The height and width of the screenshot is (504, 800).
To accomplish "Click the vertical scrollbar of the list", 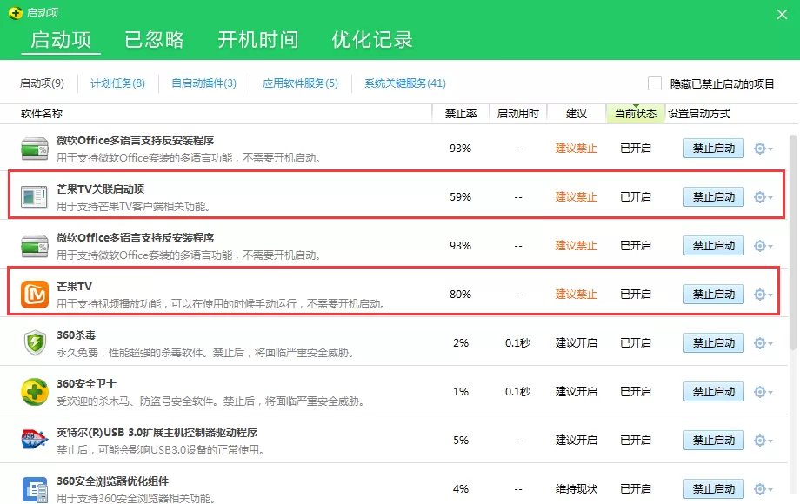I will click(793, 242).
